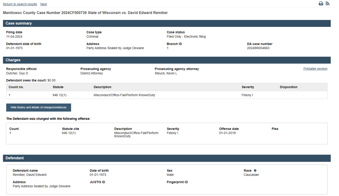Select case status Filed Only - Electronic filing

(186, 37)
